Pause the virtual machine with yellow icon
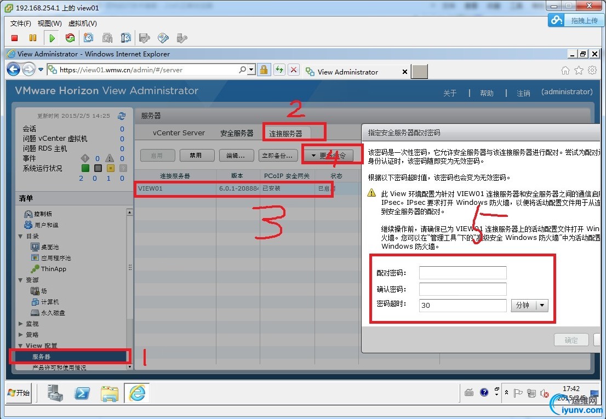This screenshot has height=419, width=606. click(33, 38)
